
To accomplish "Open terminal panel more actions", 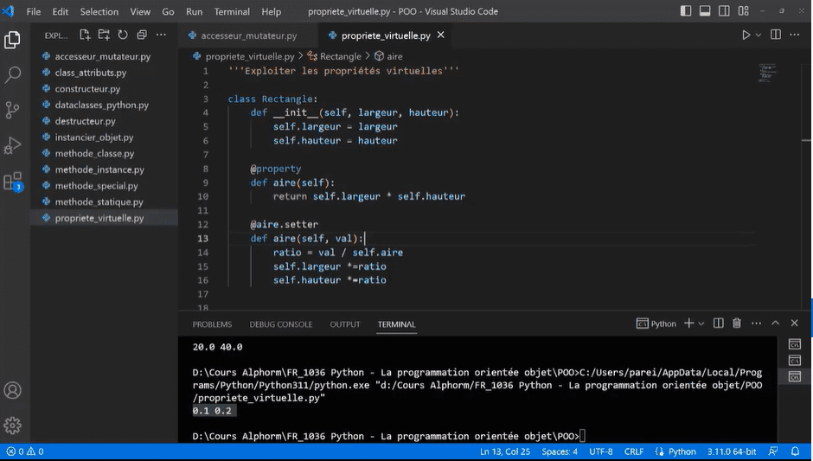I will pyautogui.click(x=756, y=323).
